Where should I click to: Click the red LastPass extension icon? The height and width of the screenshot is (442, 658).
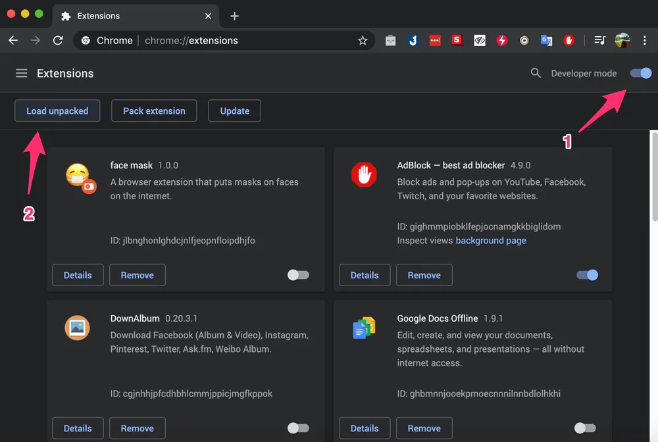click(435, 41)
